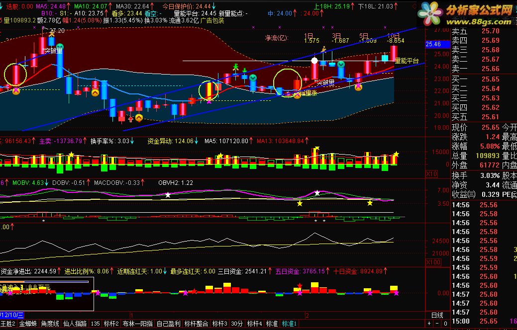Click the 广告包装 link text
The width and height of the screenshot is (517, 330).
[x=212, y=20]
